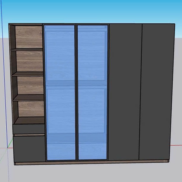This screenshot has height=182, width=182.
Task: Select the bottom open shelf compartment above drawer
Action: coord(29,109)
